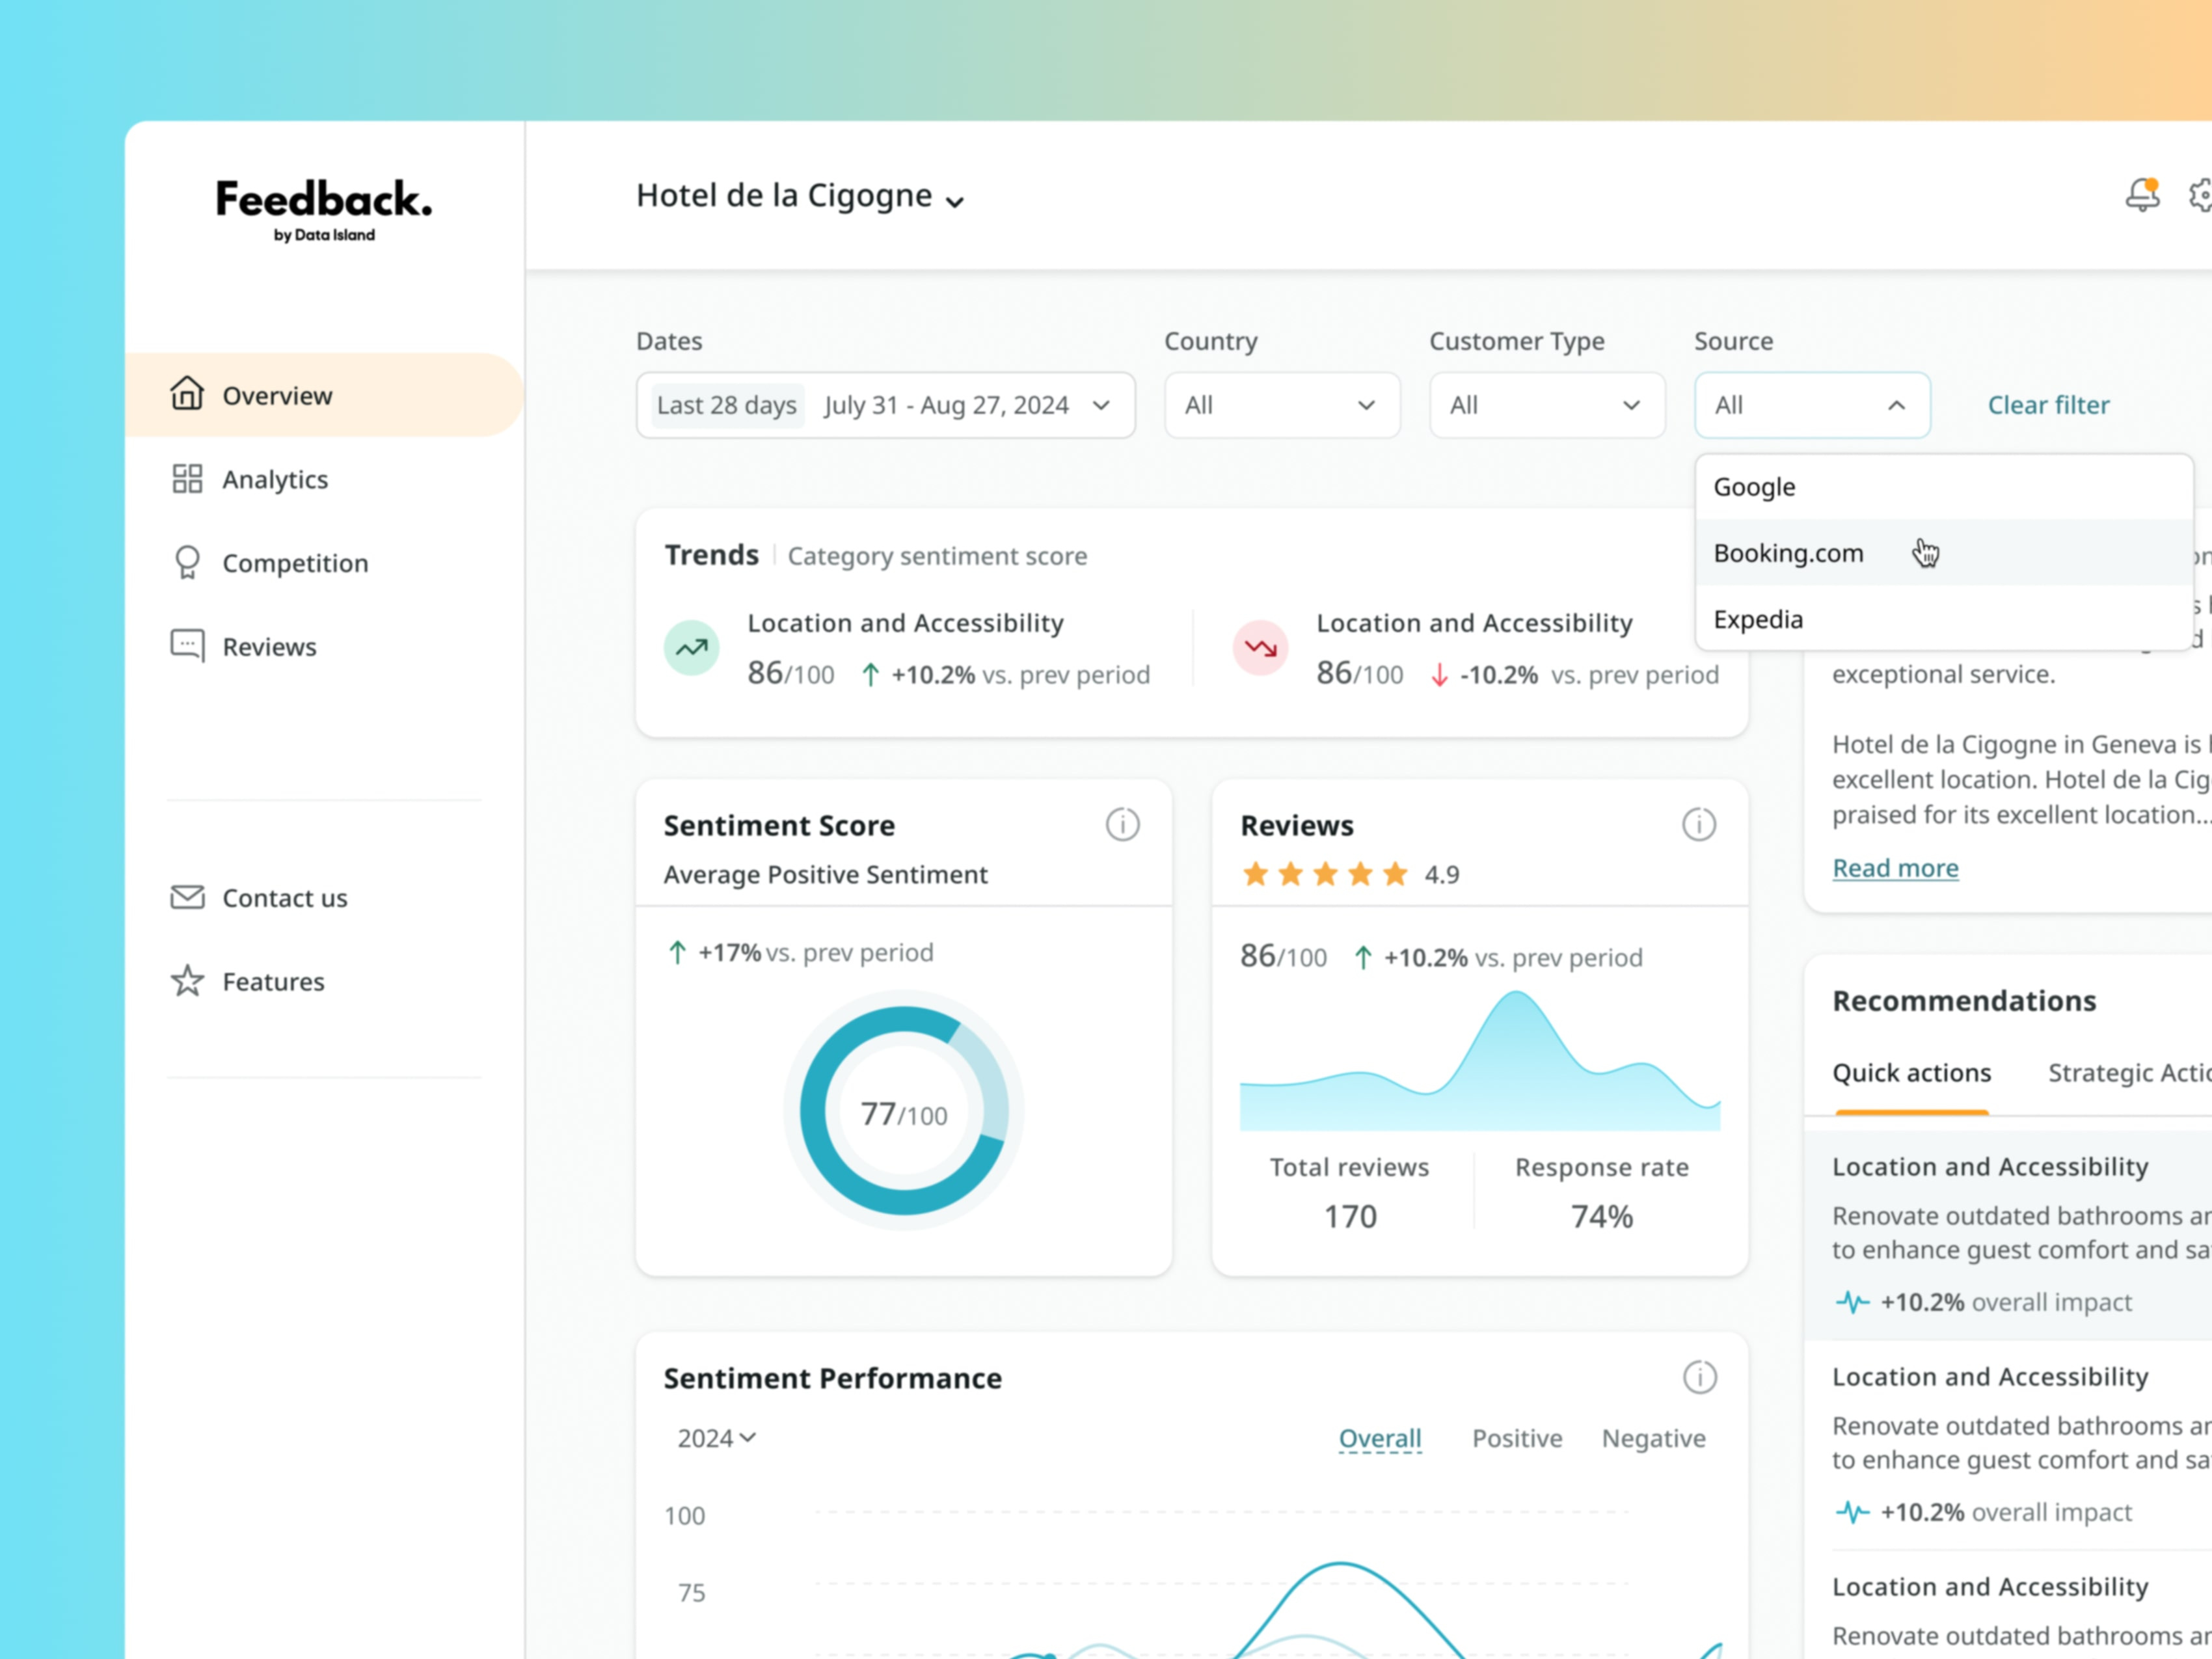Choose Google as the review source
The width and height of the screenshot is (2212, 1659).
click(1753, 487)
